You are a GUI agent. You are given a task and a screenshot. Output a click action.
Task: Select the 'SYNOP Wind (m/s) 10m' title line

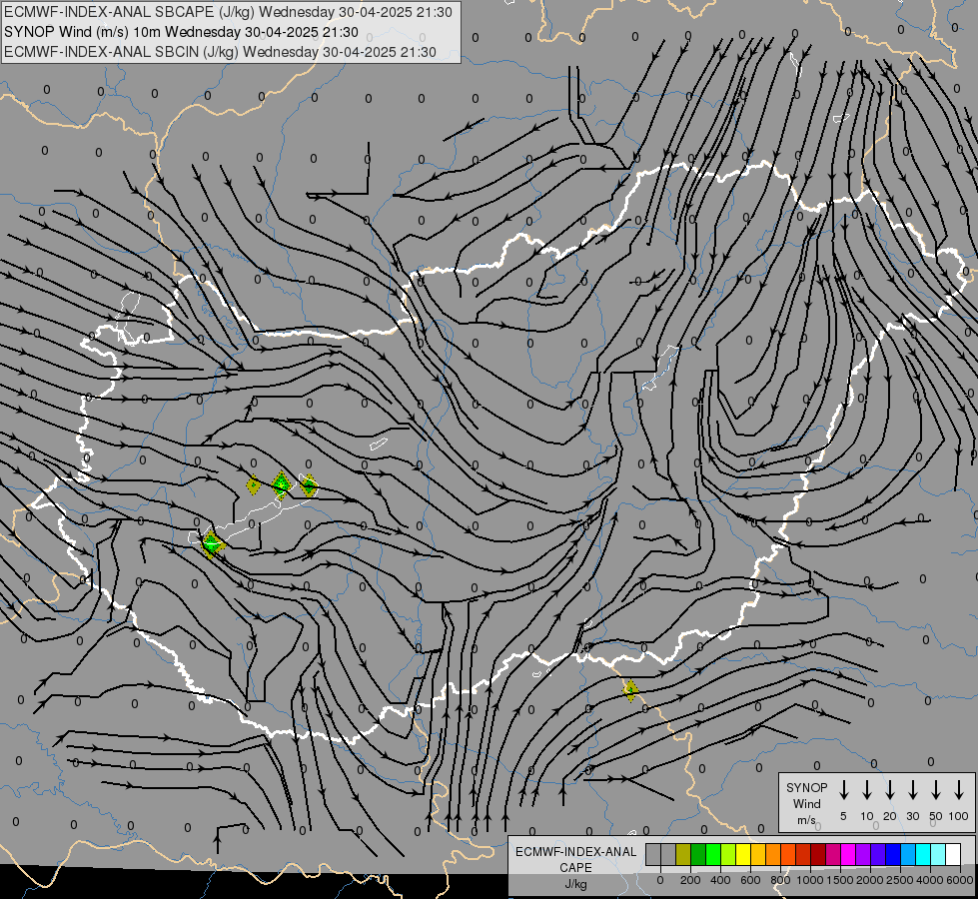[181, 32]
